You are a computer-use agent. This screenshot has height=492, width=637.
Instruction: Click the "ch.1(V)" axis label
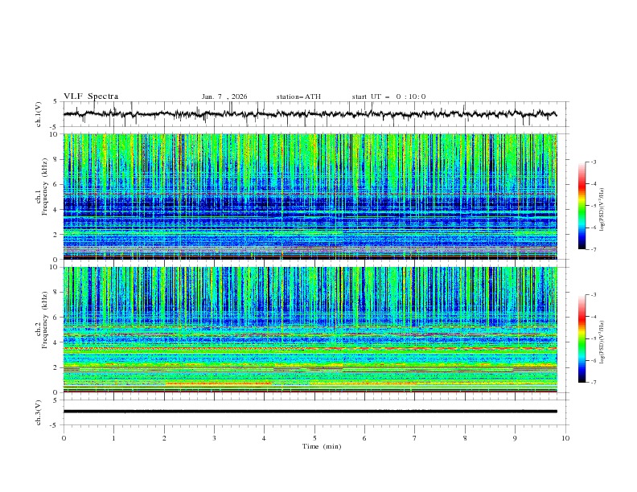[x=39, y=114]
